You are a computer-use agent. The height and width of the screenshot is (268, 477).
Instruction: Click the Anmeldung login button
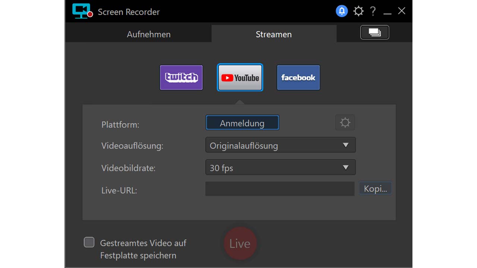click(x=242, y=122)
